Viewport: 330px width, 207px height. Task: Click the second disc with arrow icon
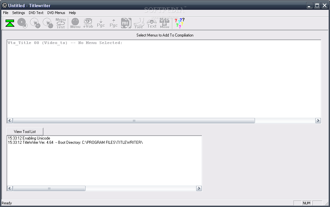(x=35, y=23)
